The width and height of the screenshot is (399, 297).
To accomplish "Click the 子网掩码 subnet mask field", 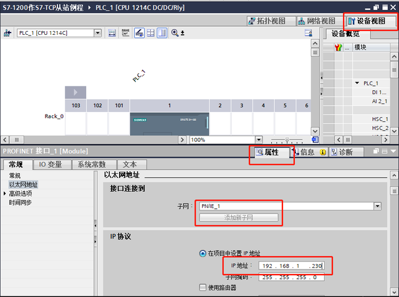I will click(x=292, y=277).
